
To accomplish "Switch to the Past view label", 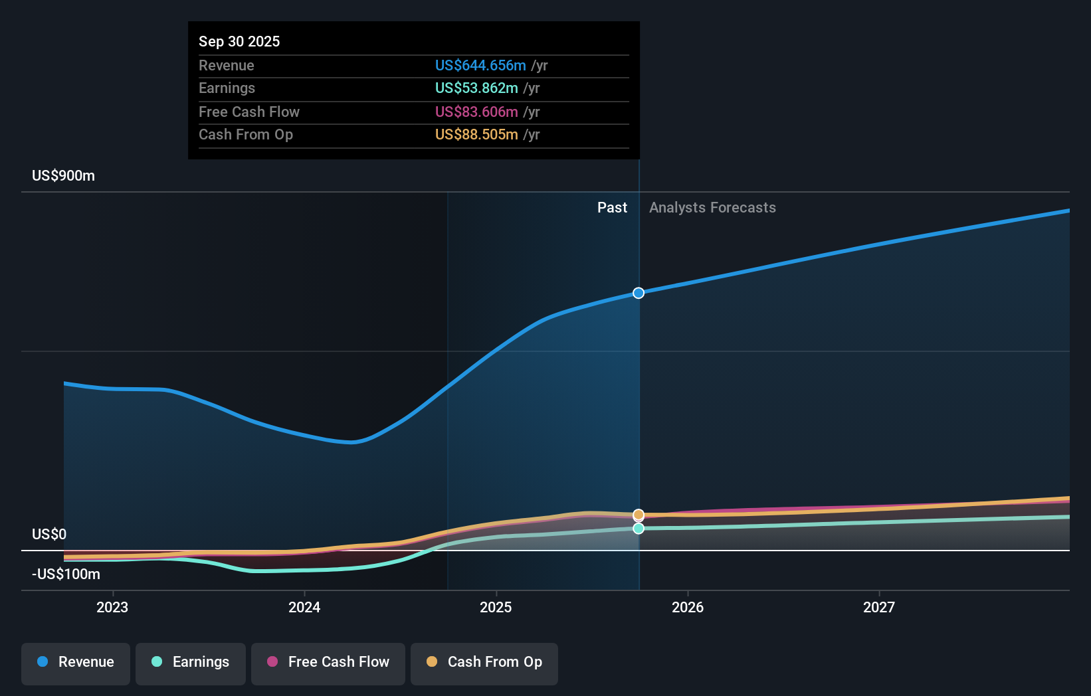I will [612, 207].
